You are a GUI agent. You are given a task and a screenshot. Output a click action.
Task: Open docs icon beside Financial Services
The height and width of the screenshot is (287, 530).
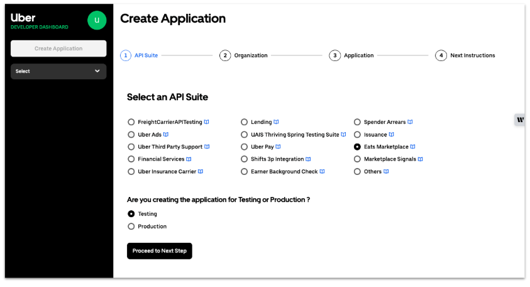tap(189, 159)
